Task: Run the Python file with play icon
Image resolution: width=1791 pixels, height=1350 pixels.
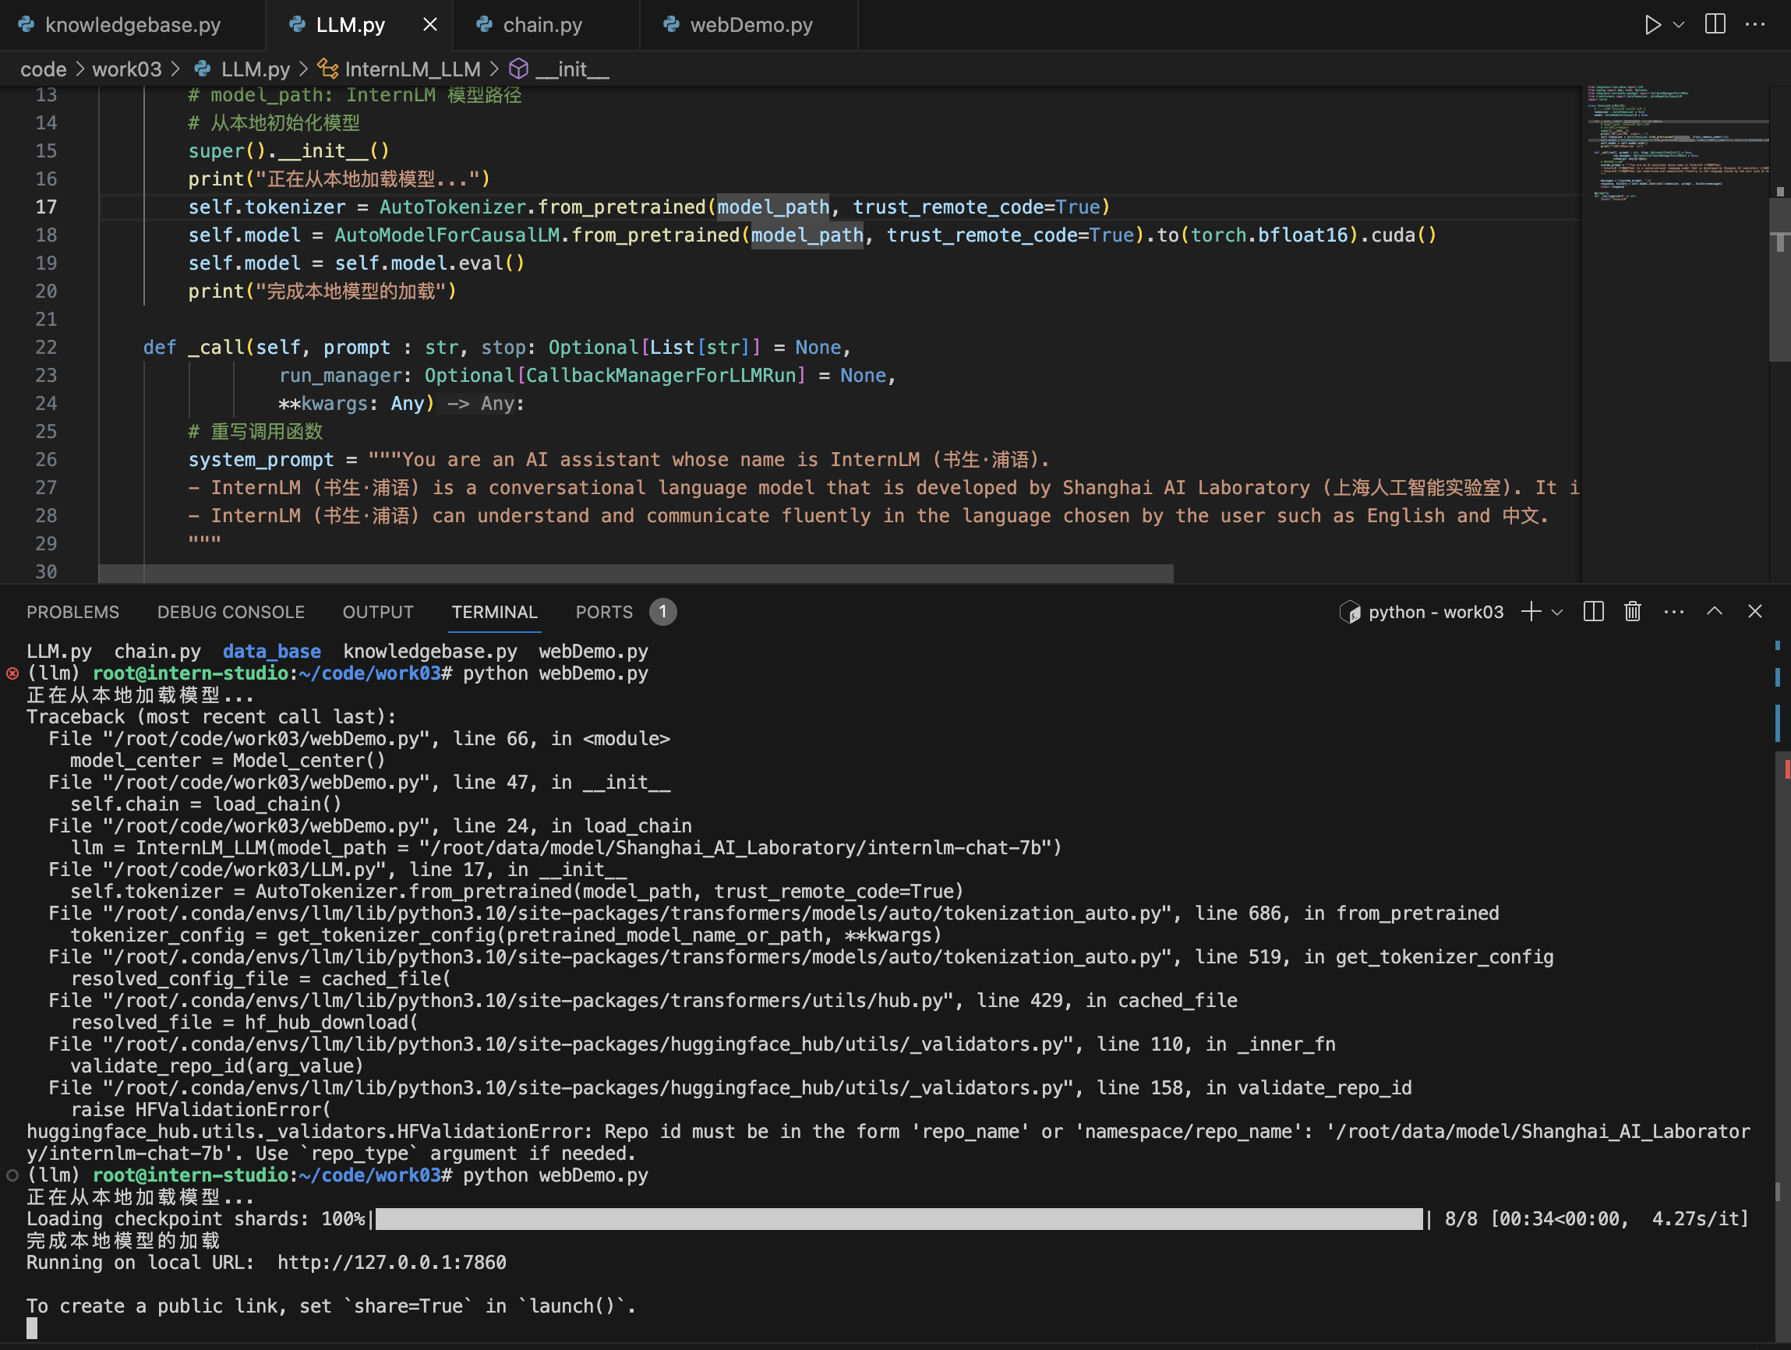Action: click(x=1651, y=24)
